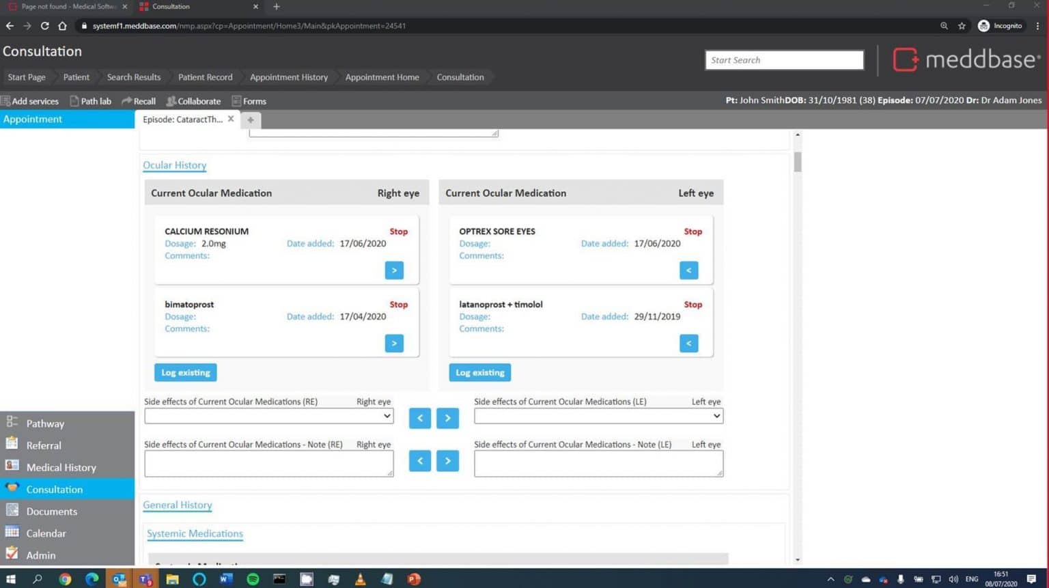This screenshot has width=1049, height=588.
Task: Open the Pathway panel in the sidebar
Action: (x=45, y=423)
